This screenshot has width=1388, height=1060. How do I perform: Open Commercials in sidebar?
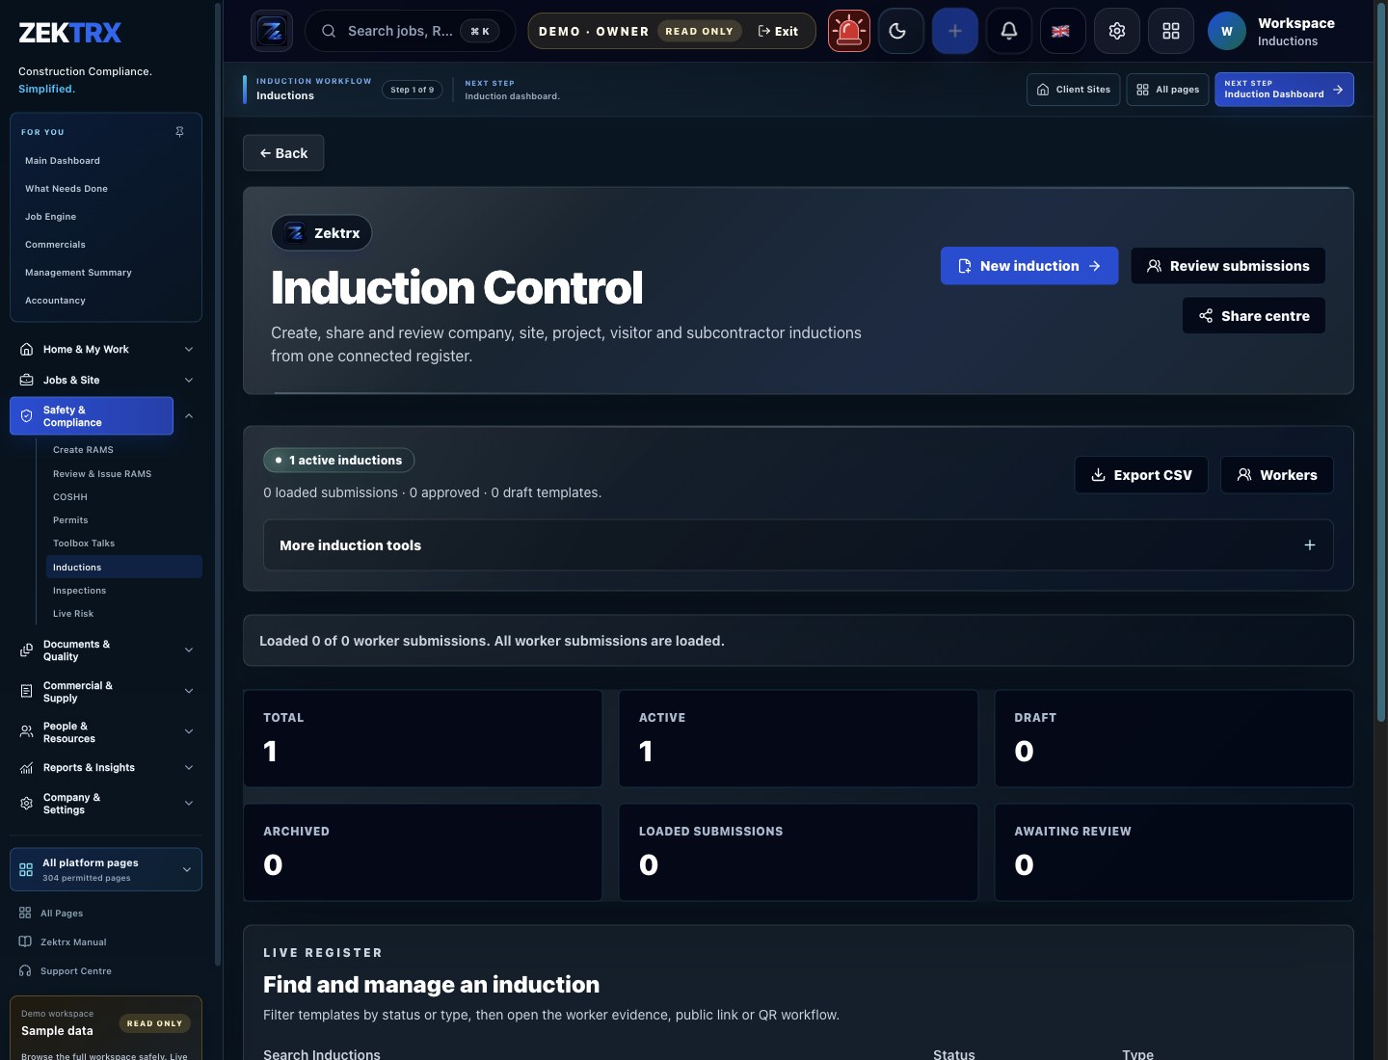[55, 245]
